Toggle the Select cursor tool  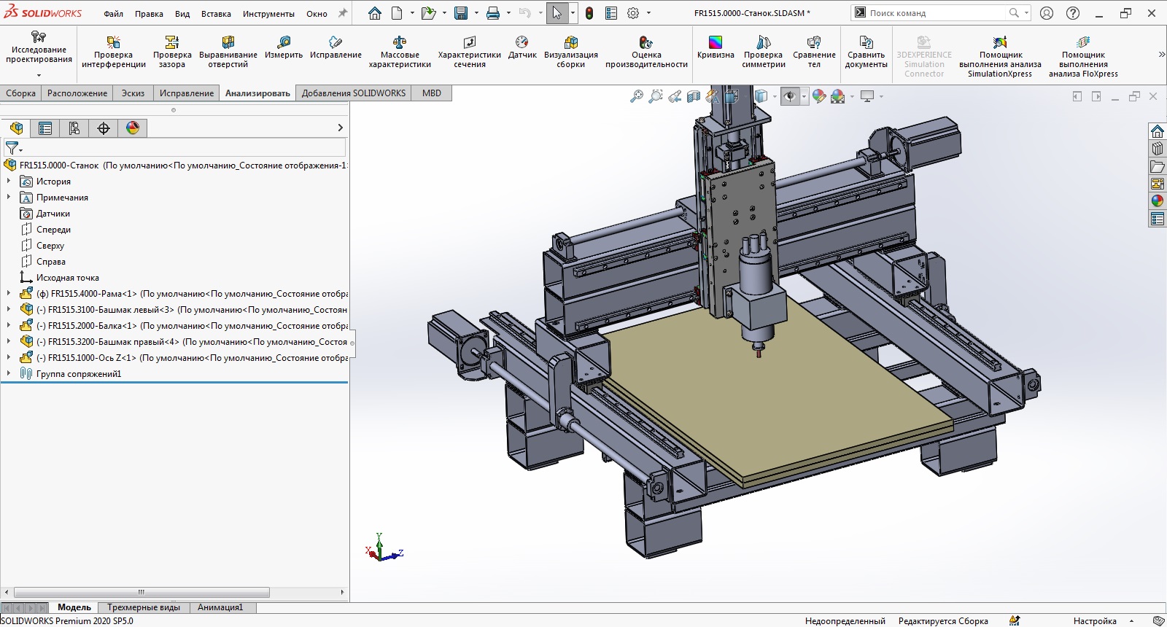coord(557,13)
